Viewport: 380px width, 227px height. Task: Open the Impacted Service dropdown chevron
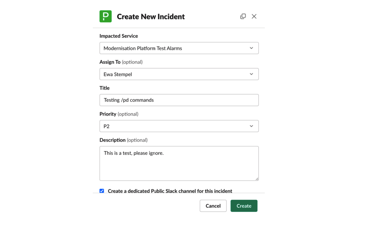(x=251, y=48)
